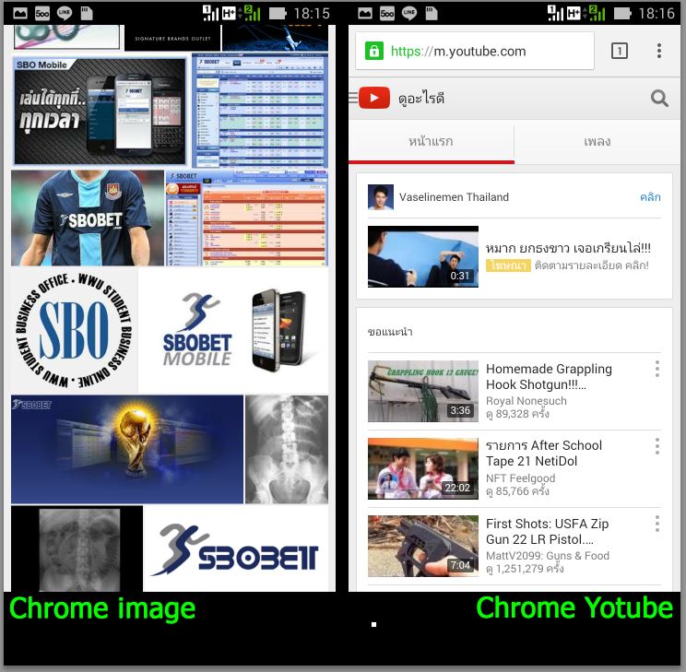Open the large SBOBET logo image
Screen dimensions: 686x672
coord(236,548)
